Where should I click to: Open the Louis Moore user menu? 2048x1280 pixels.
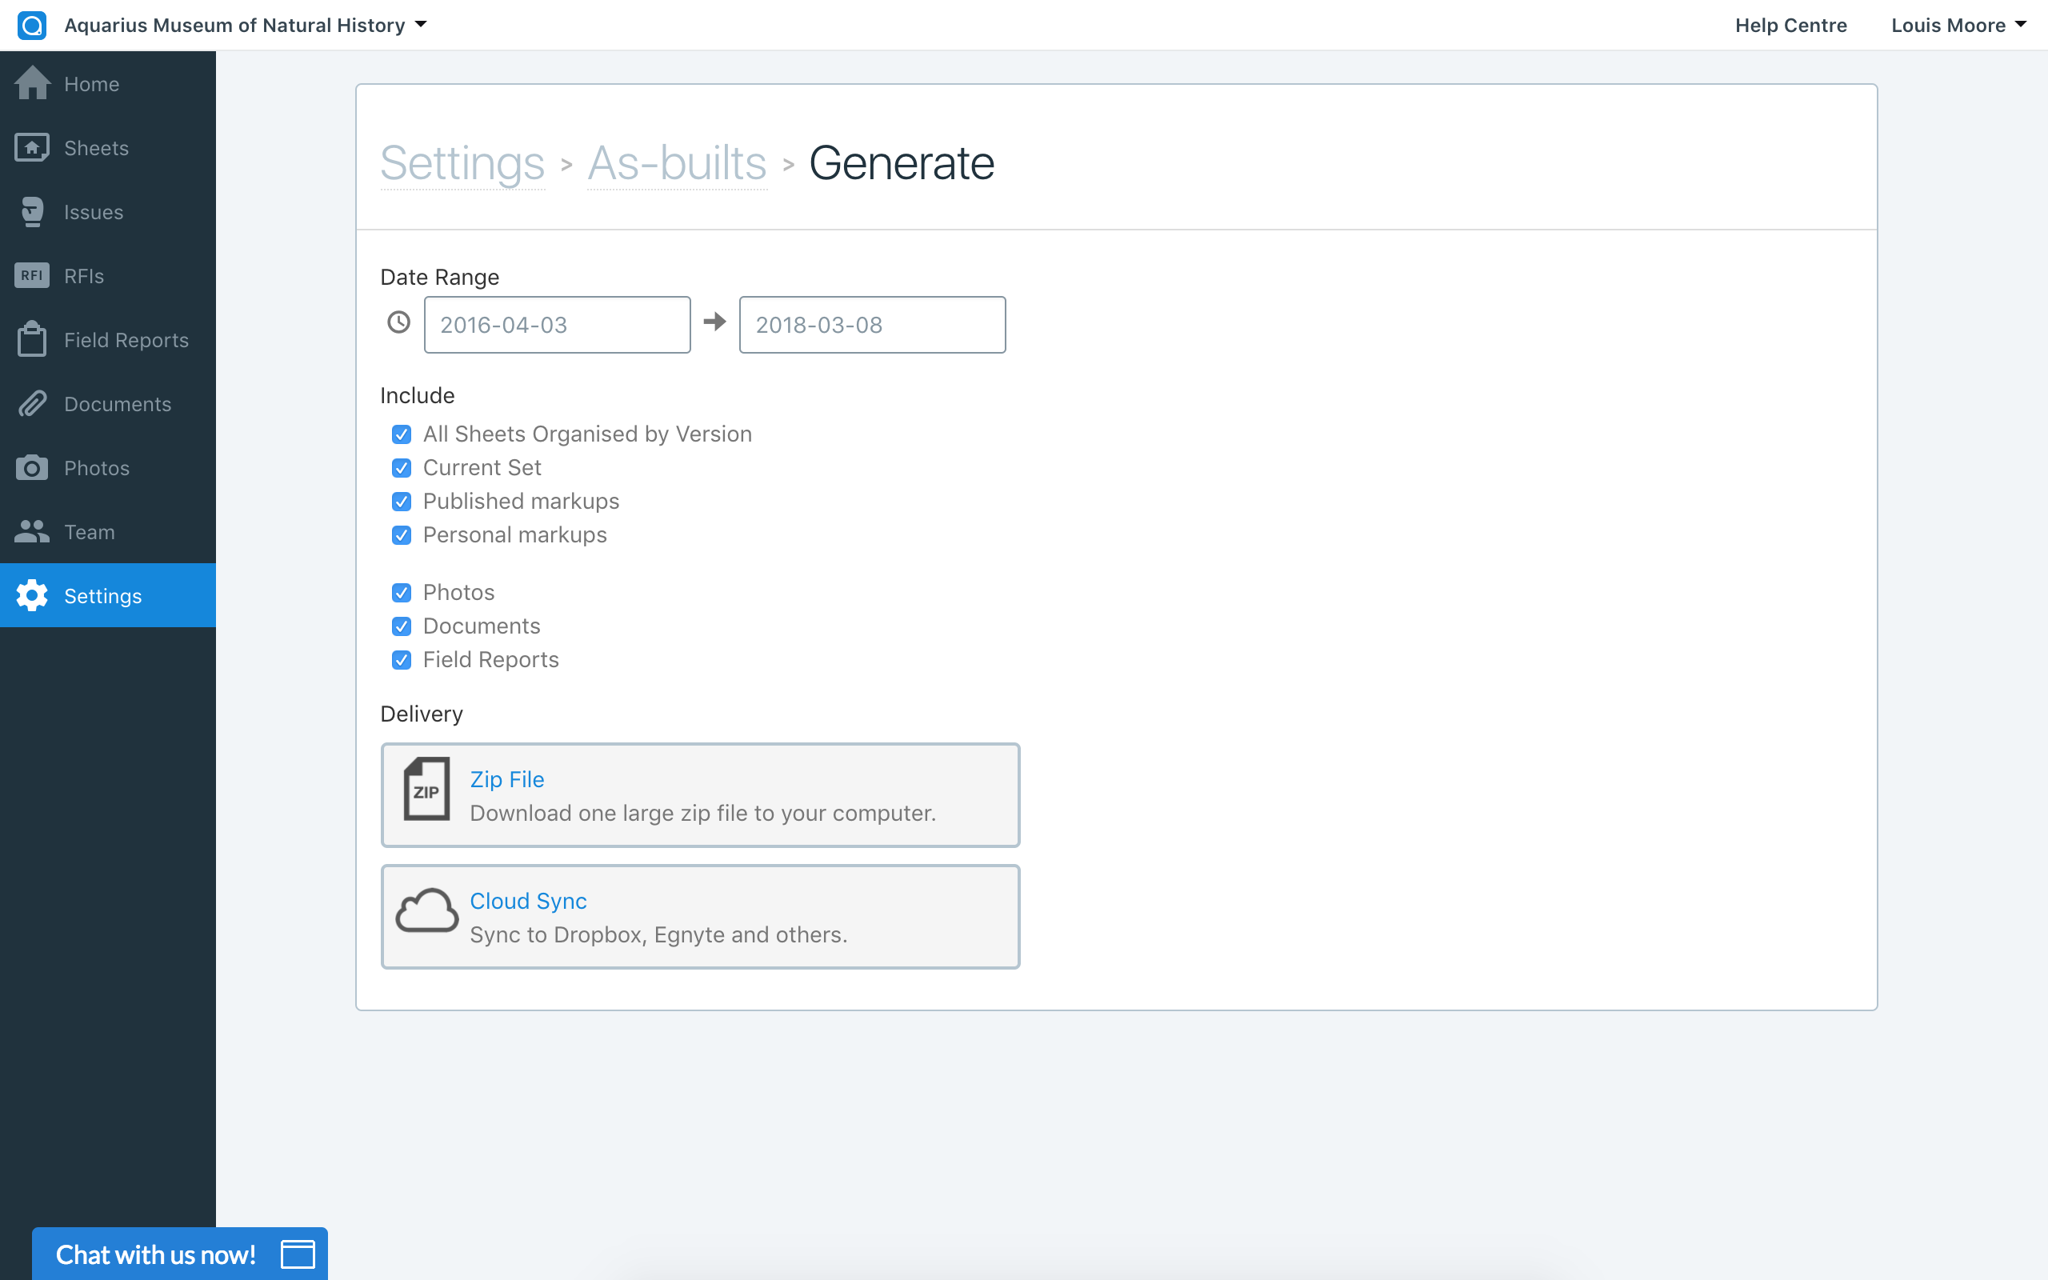click(x=1958, y=26)
